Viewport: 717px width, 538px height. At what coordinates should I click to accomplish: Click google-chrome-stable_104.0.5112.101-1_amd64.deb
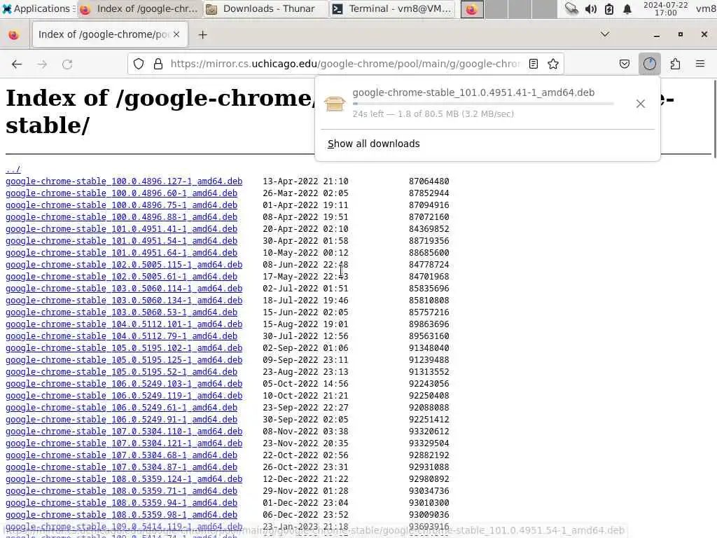pyautogui.click(x=124, y=324)
